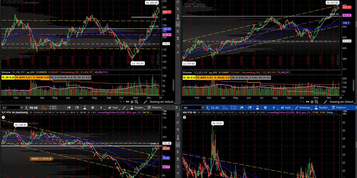Open the chart settings gear on the VIX toolbar
This screenshot has height=178, width=357.
pos(265,107)
